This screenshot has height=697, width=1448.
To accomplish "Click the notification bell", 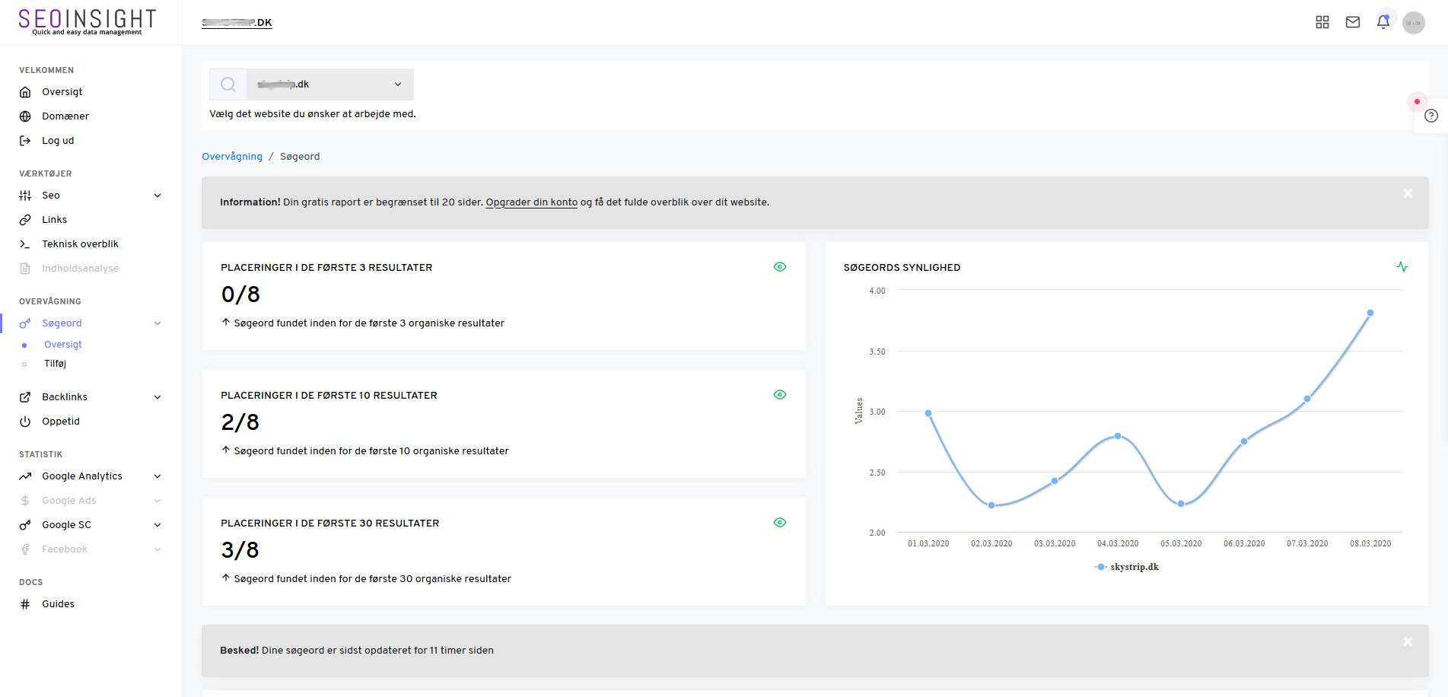I will point(1383,22).
